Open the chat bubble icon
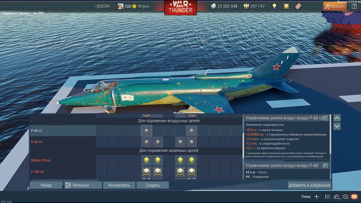This screenshot has width=361, height=203. (345, 196)
